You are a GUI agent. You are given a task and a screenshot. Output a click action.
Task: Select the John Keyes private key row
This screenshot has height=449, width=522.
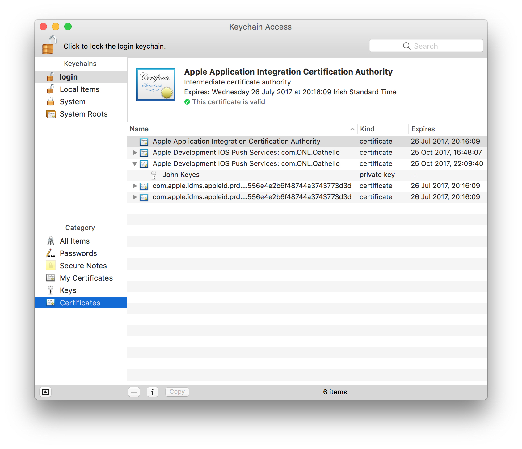click(x=181, y=175)
